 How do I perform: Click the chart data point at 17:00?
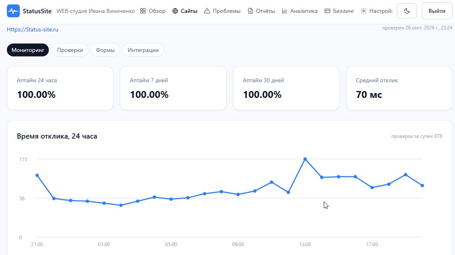[372, 188]
